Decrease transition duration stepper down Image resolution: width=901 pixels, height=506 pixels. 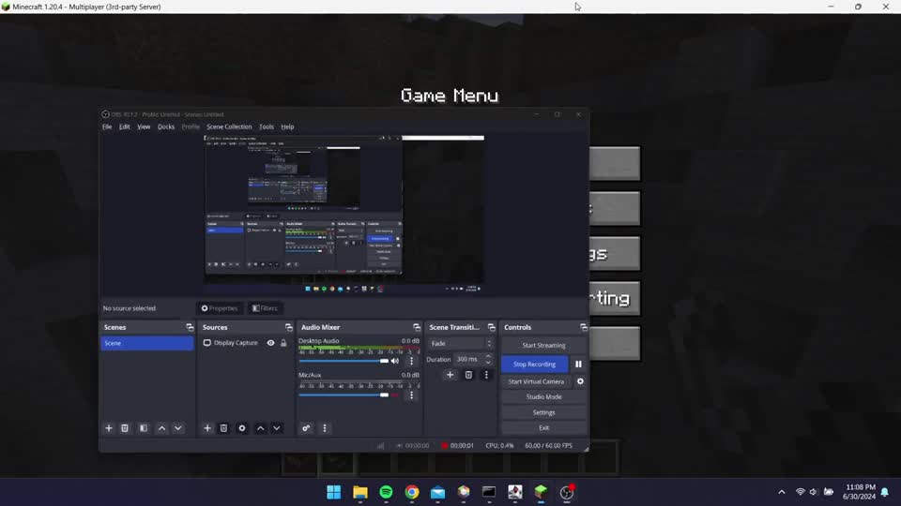[x=488, y=363]
